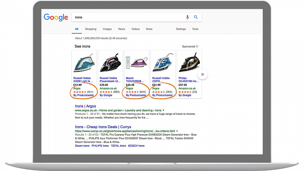Open the Videos tab
Image resolution: width=304 pixels, height=171 pixels.
(x=136, y=29)
